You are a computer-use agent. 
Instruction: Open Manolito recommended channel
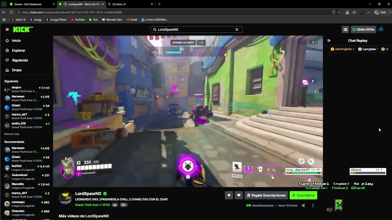pos(27,186)
